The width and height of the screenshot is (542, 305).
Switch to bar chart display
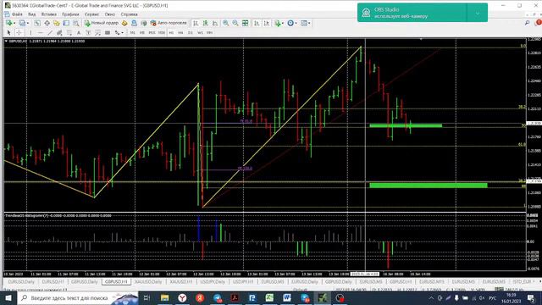(196, 23)
